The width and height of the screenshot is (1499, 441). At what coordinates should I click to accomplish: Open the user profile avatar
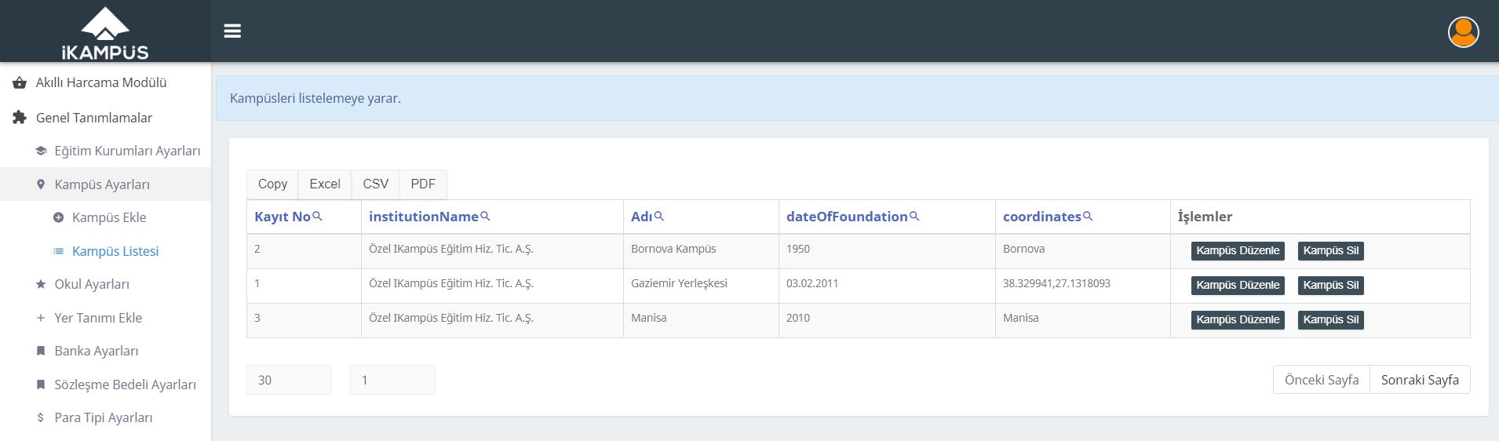1463,32
